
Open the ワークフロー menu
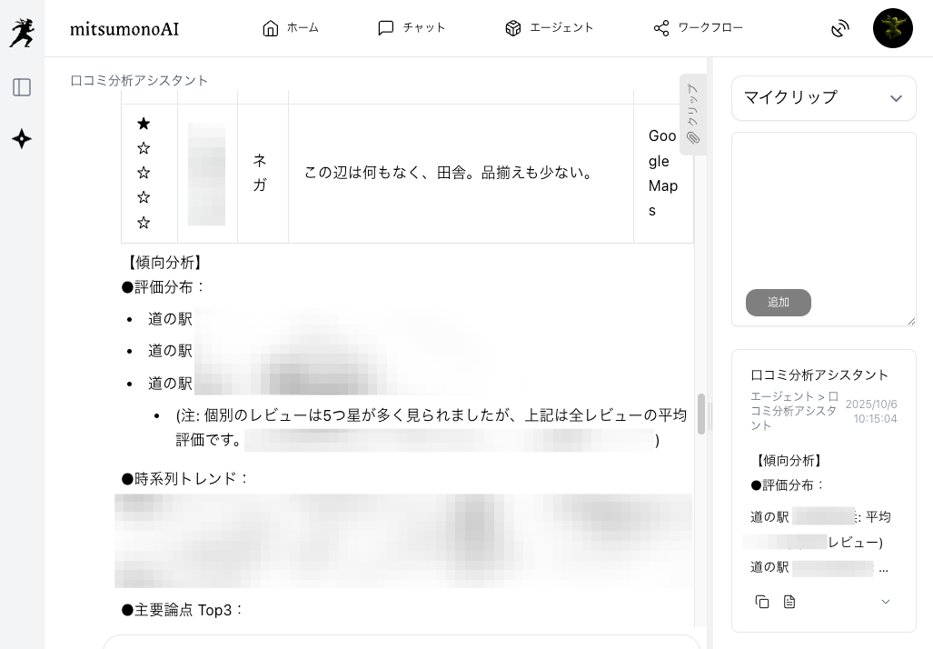pyautogui.click(x=698, y=28)
